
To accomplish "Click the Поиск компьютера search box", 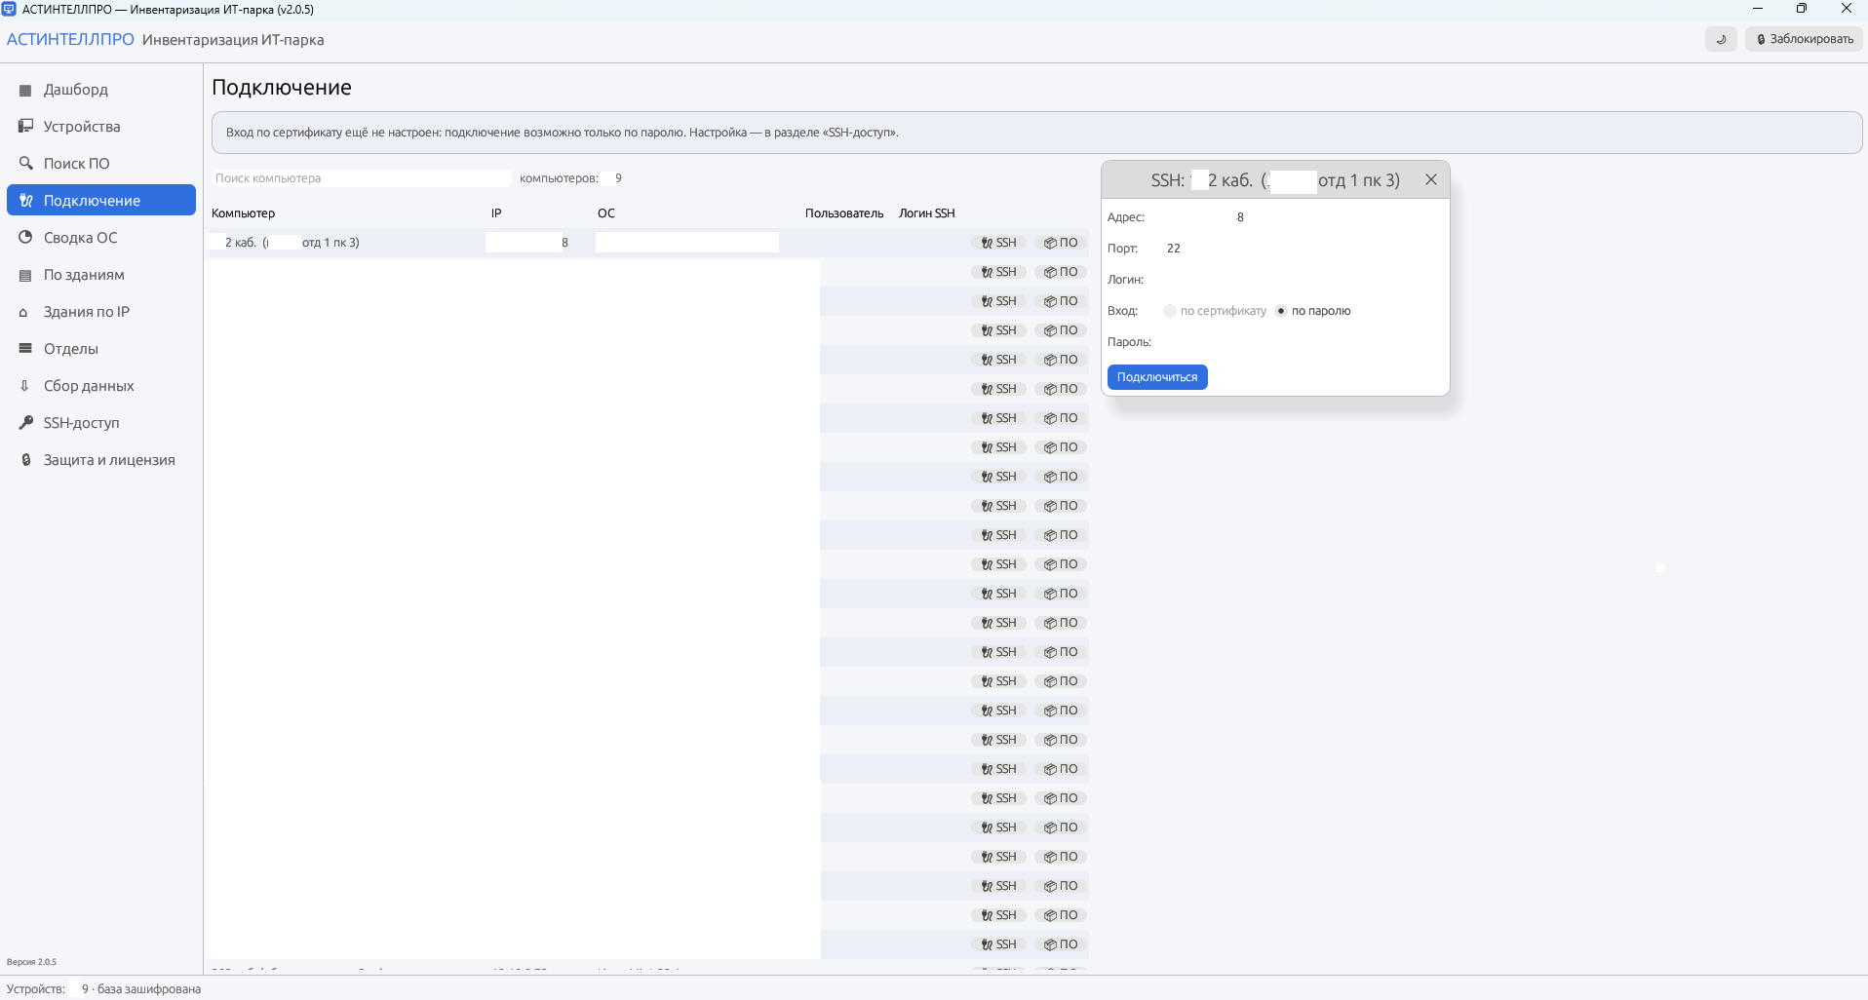I will coord(361,178).
